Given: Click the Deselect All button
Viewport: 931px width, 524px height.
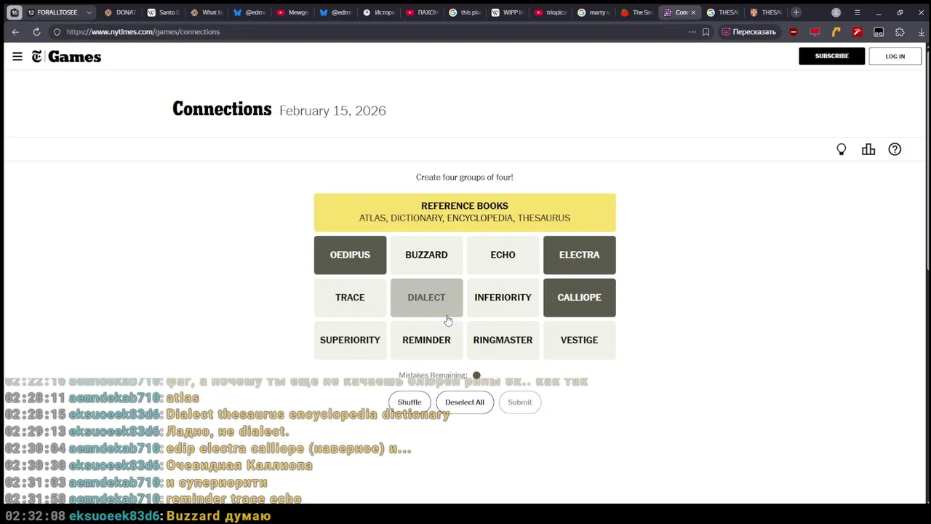Looking at the screenshot, I should click(x=465, y=402).
